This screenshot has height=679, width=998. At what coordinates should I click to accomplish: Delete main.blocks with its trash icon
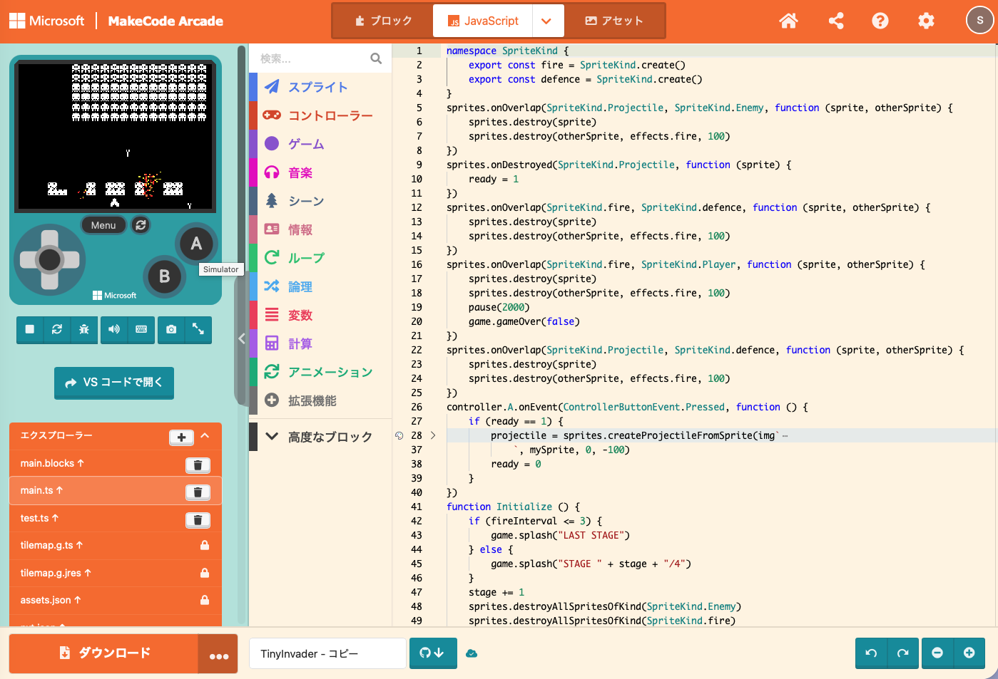(x=198, y=465)
